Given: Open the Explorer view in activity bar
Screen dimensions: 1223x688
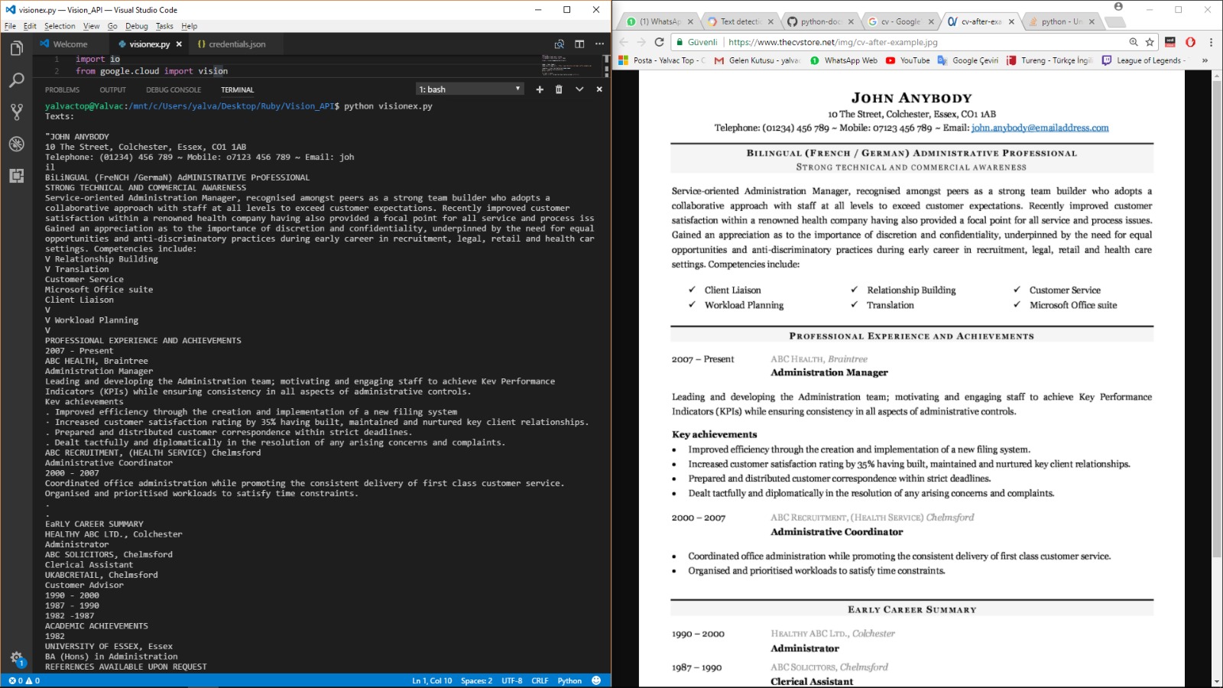Looking at the screenshot, I should [16, 49].
